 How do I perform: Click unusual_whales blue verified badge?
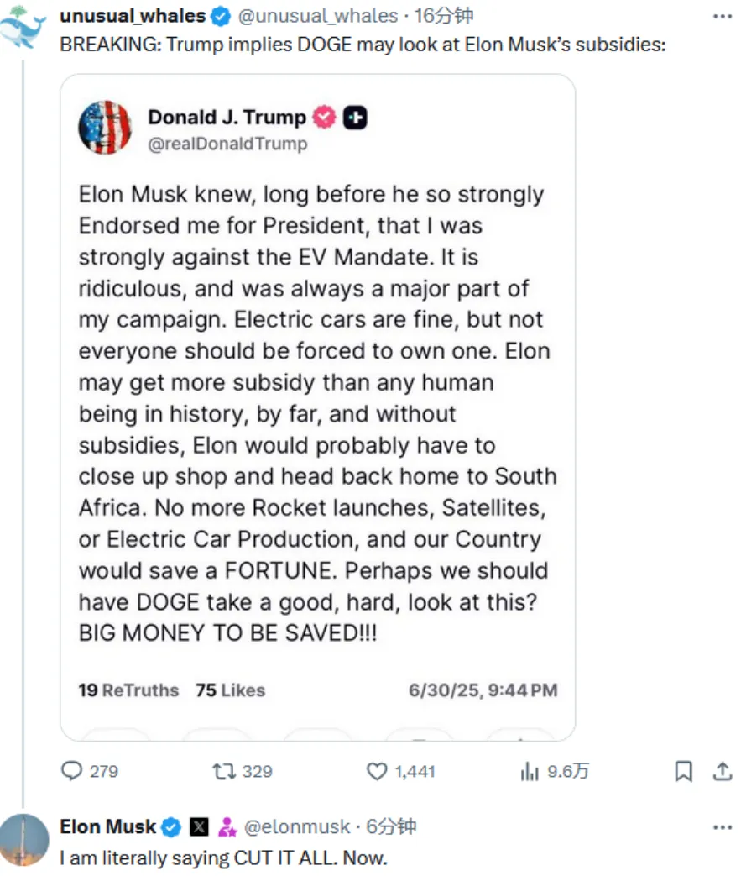(220, 16)
